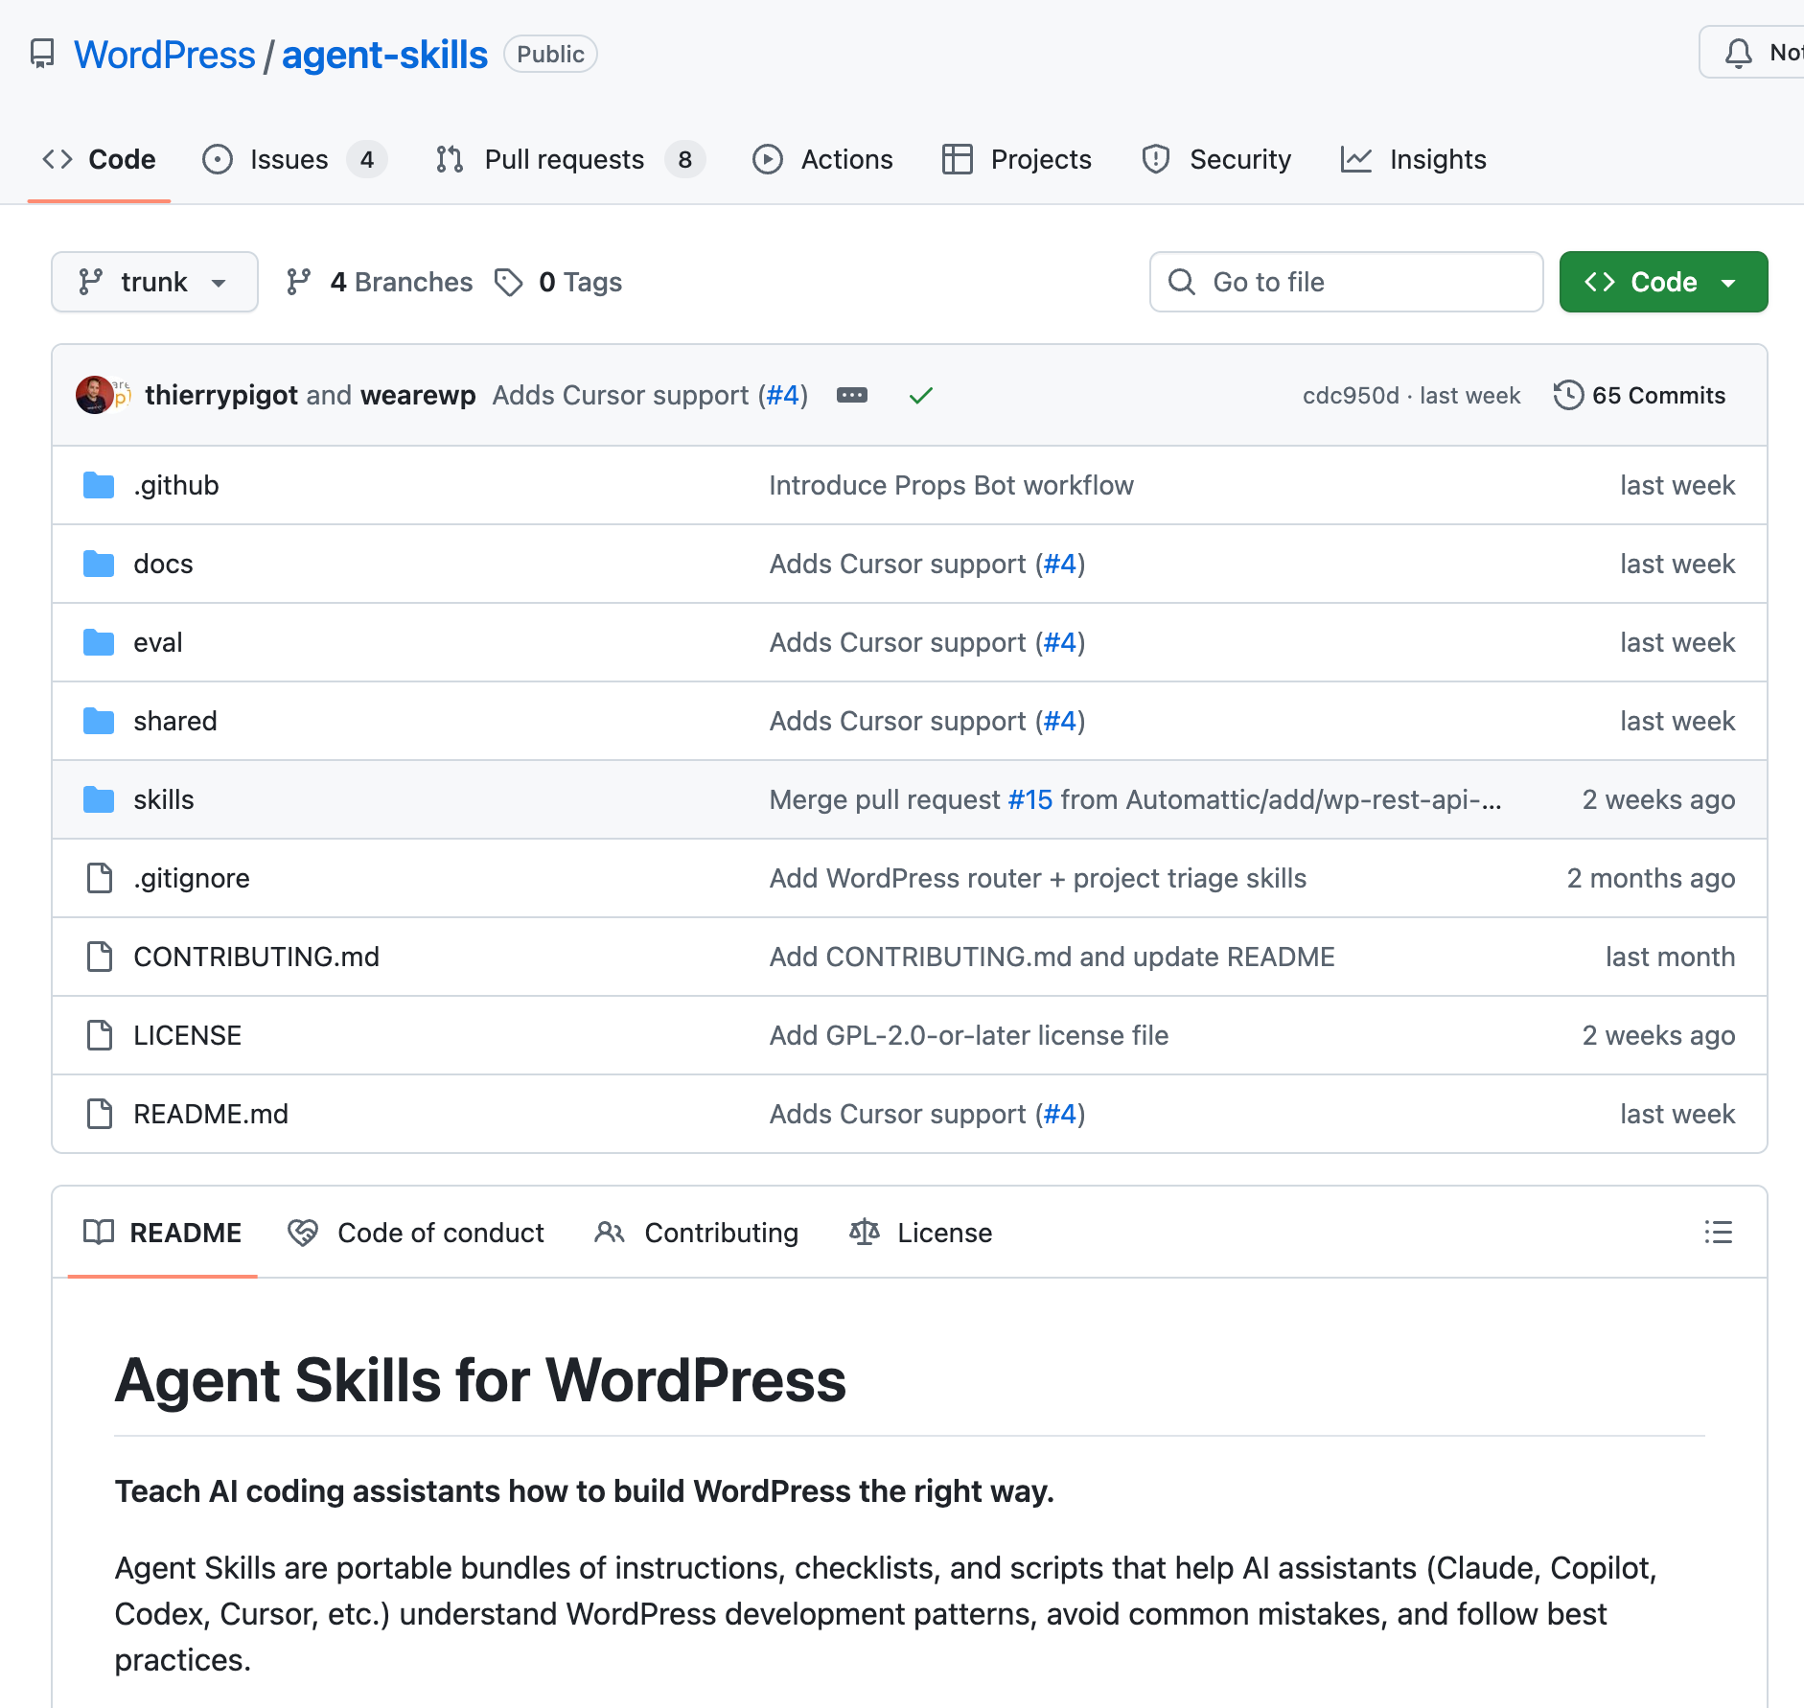
Task: Click the green commit status checkmark
Action: 920,395
